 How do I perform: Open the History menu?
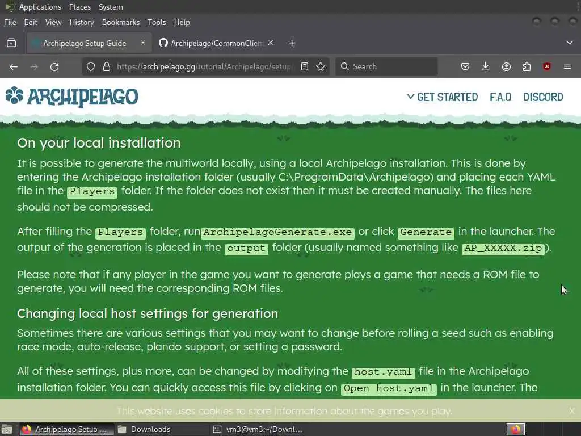82,23
